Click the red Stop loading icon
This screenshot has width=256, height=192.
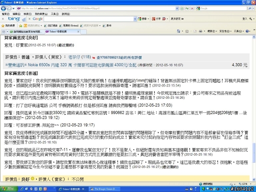(x=192, y=8)
